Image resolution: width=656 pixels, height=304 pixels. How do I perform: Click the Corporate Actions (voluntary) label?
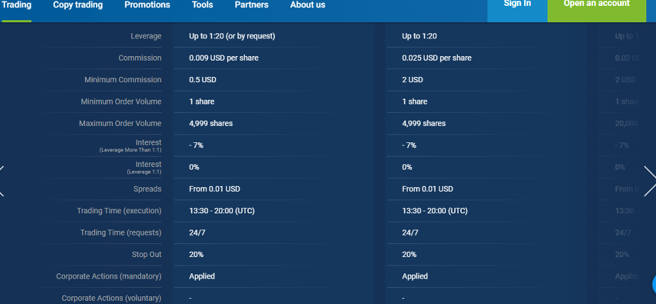[111, 298]
